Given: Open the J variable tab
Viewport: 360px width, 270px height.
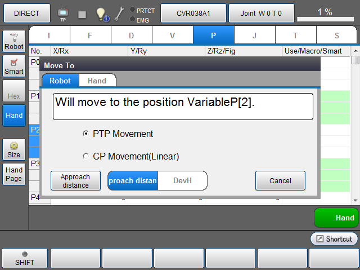Looking at the screenshot, I should point(254,36).
